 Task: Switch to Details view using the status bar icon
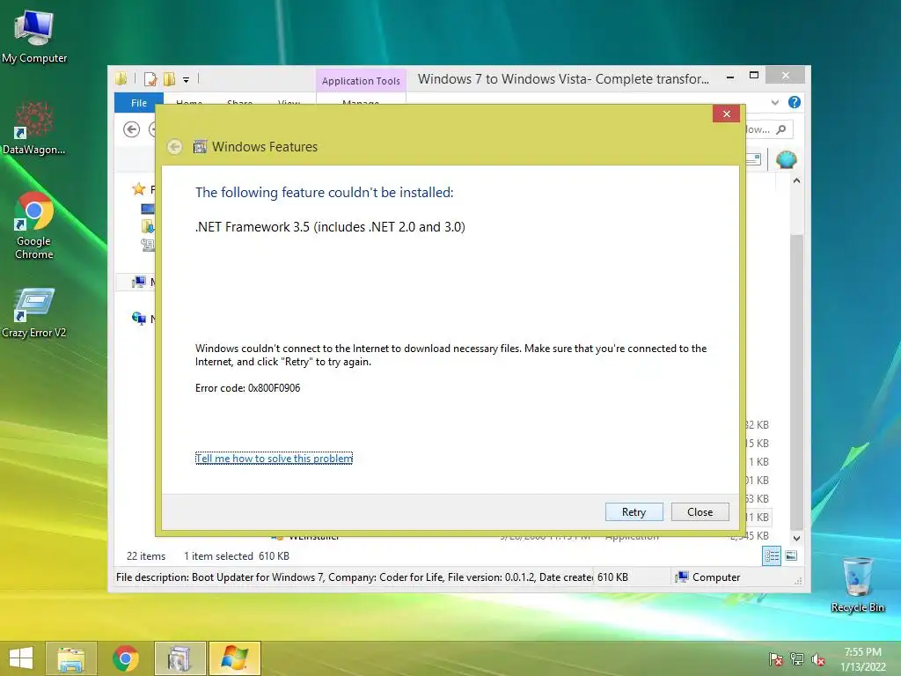(x=771, y=555)
